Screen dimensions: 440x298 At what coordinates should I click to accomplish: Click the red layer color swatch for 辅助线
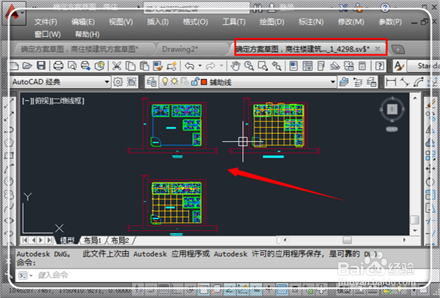click(x=204, y=82)
